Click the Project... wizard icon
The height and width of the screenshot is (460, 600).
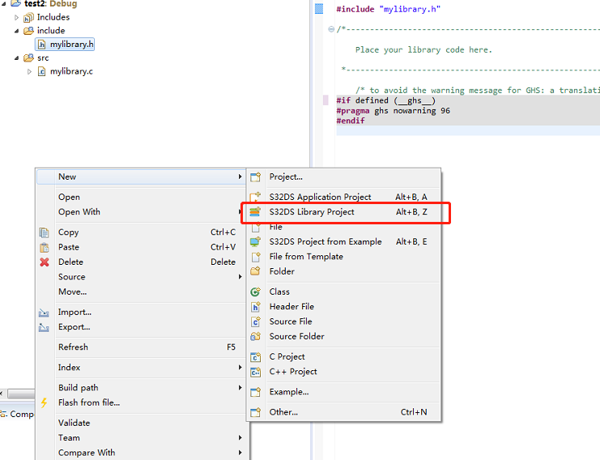255,177
